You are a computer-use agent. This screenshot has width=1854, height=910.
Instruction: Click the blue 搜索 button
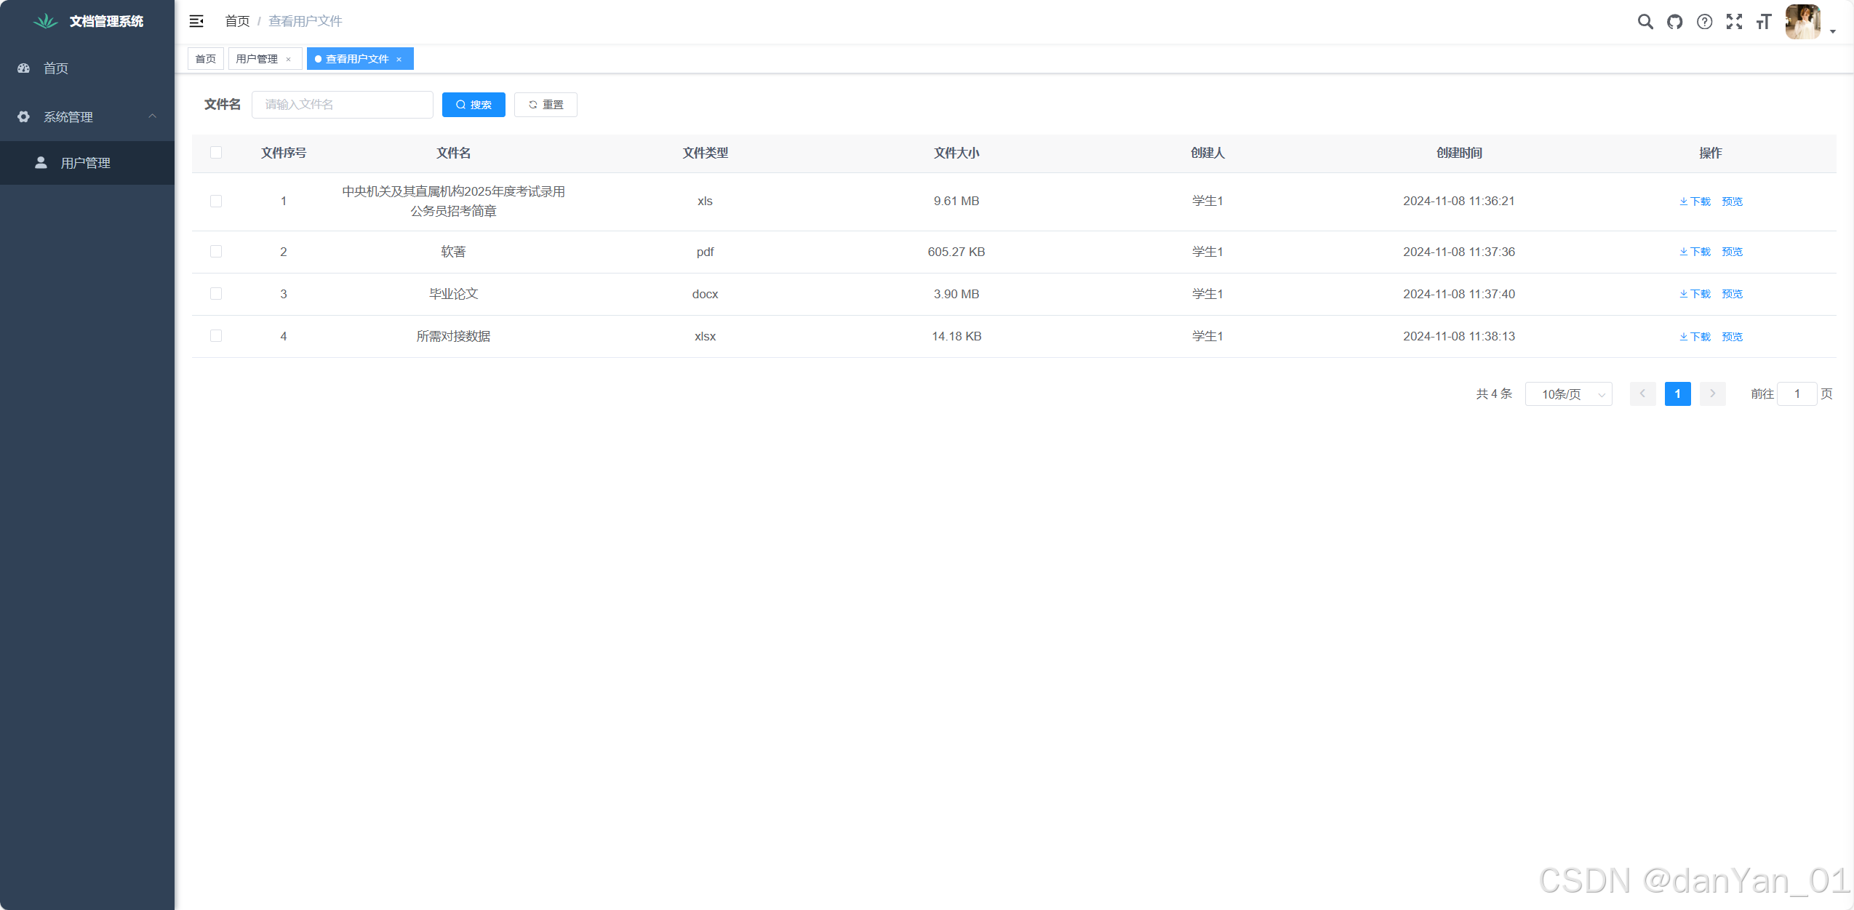(x=474, y=105)
